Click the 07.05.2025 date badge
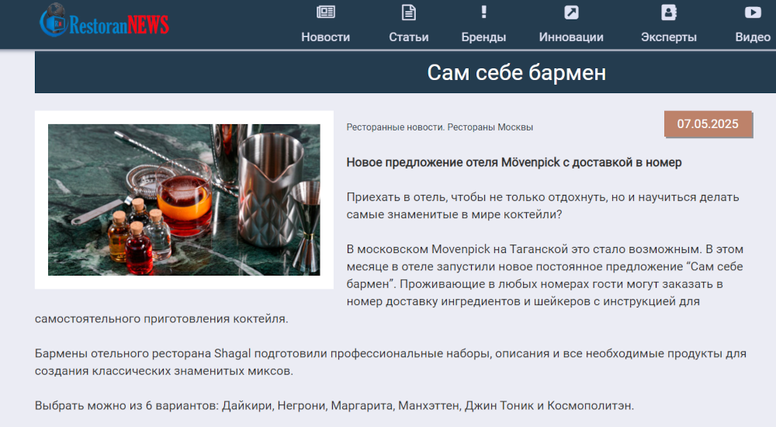The width and height of the screenshot is (776, 427). pyautogui.click(x=708, y=124)
